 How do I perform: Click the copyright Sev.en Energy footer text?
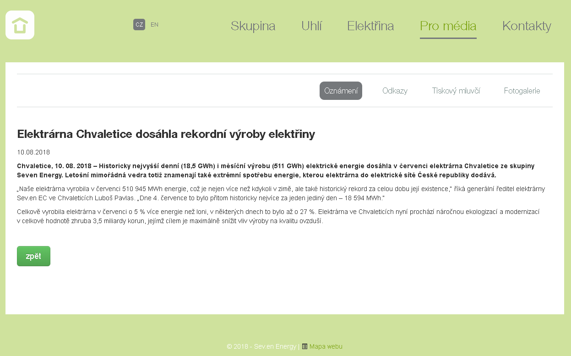[x=261, y=347]
